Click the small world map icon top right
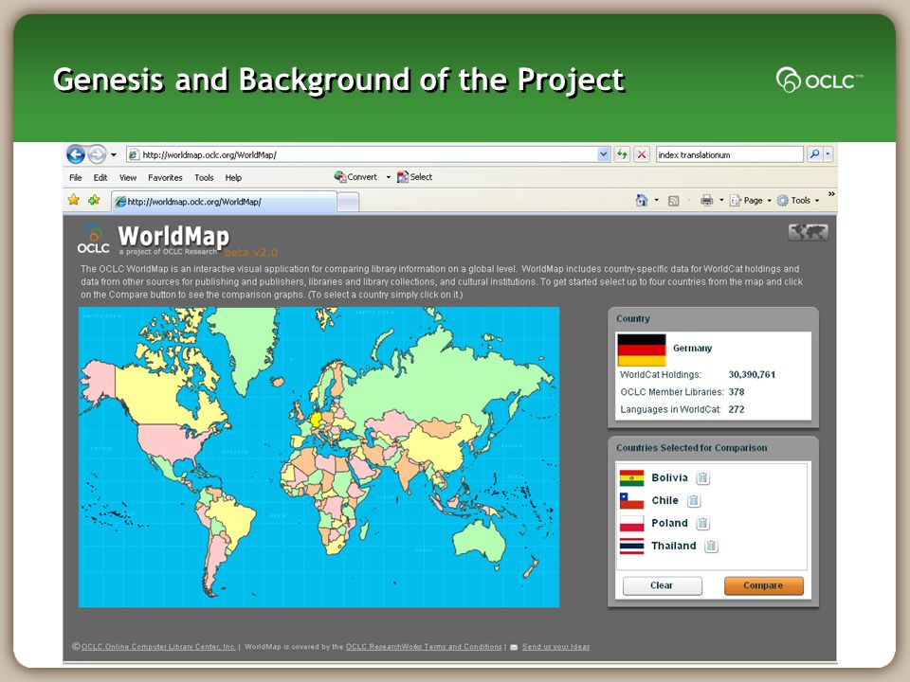The height and width of the screenshot is (682, 910). pos(808,233)
